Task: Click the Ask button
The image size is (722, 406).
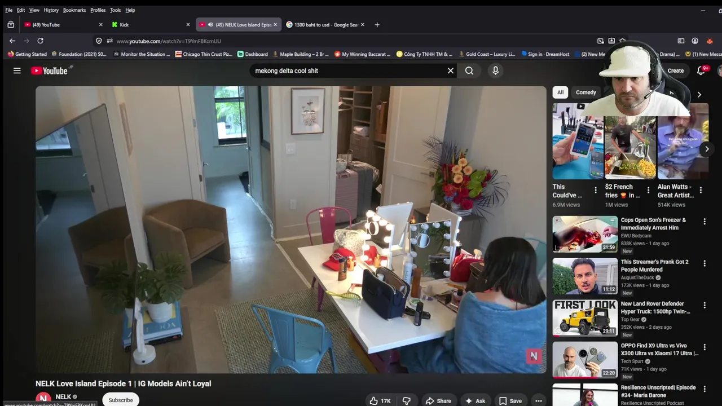Action: pos(475,401)
